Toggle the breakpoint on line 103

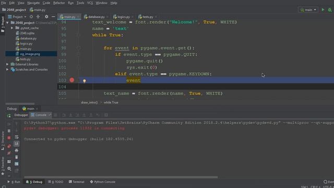72,80
